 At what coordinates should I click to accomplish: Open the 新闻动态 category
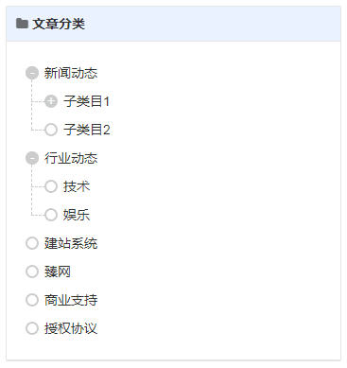(71, 73)
